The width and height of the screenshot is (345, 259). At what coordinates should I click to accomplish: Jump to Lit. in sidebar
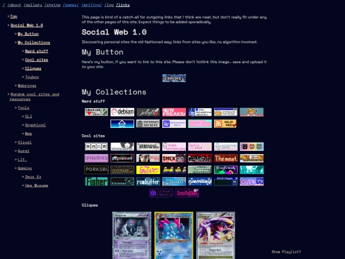(22, 159)
